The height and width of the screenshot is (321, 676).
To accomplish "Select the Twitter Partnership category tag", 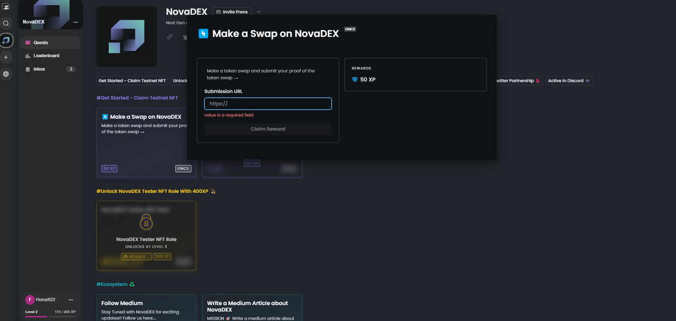I will tap(519, 81).
